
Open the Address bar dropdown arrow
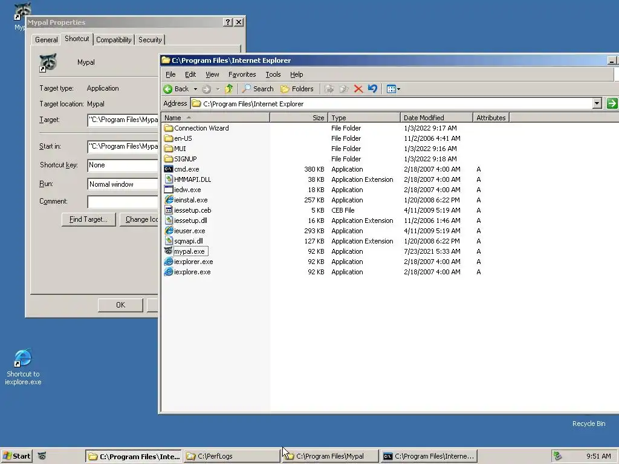[597, 104]
